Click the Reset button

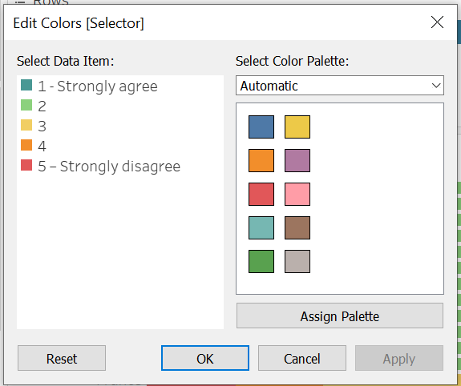(62, 358)
